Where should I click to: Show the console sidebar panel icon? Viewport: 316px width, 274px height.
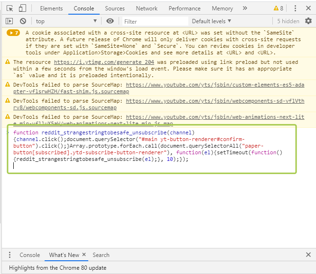pos(9,21)
